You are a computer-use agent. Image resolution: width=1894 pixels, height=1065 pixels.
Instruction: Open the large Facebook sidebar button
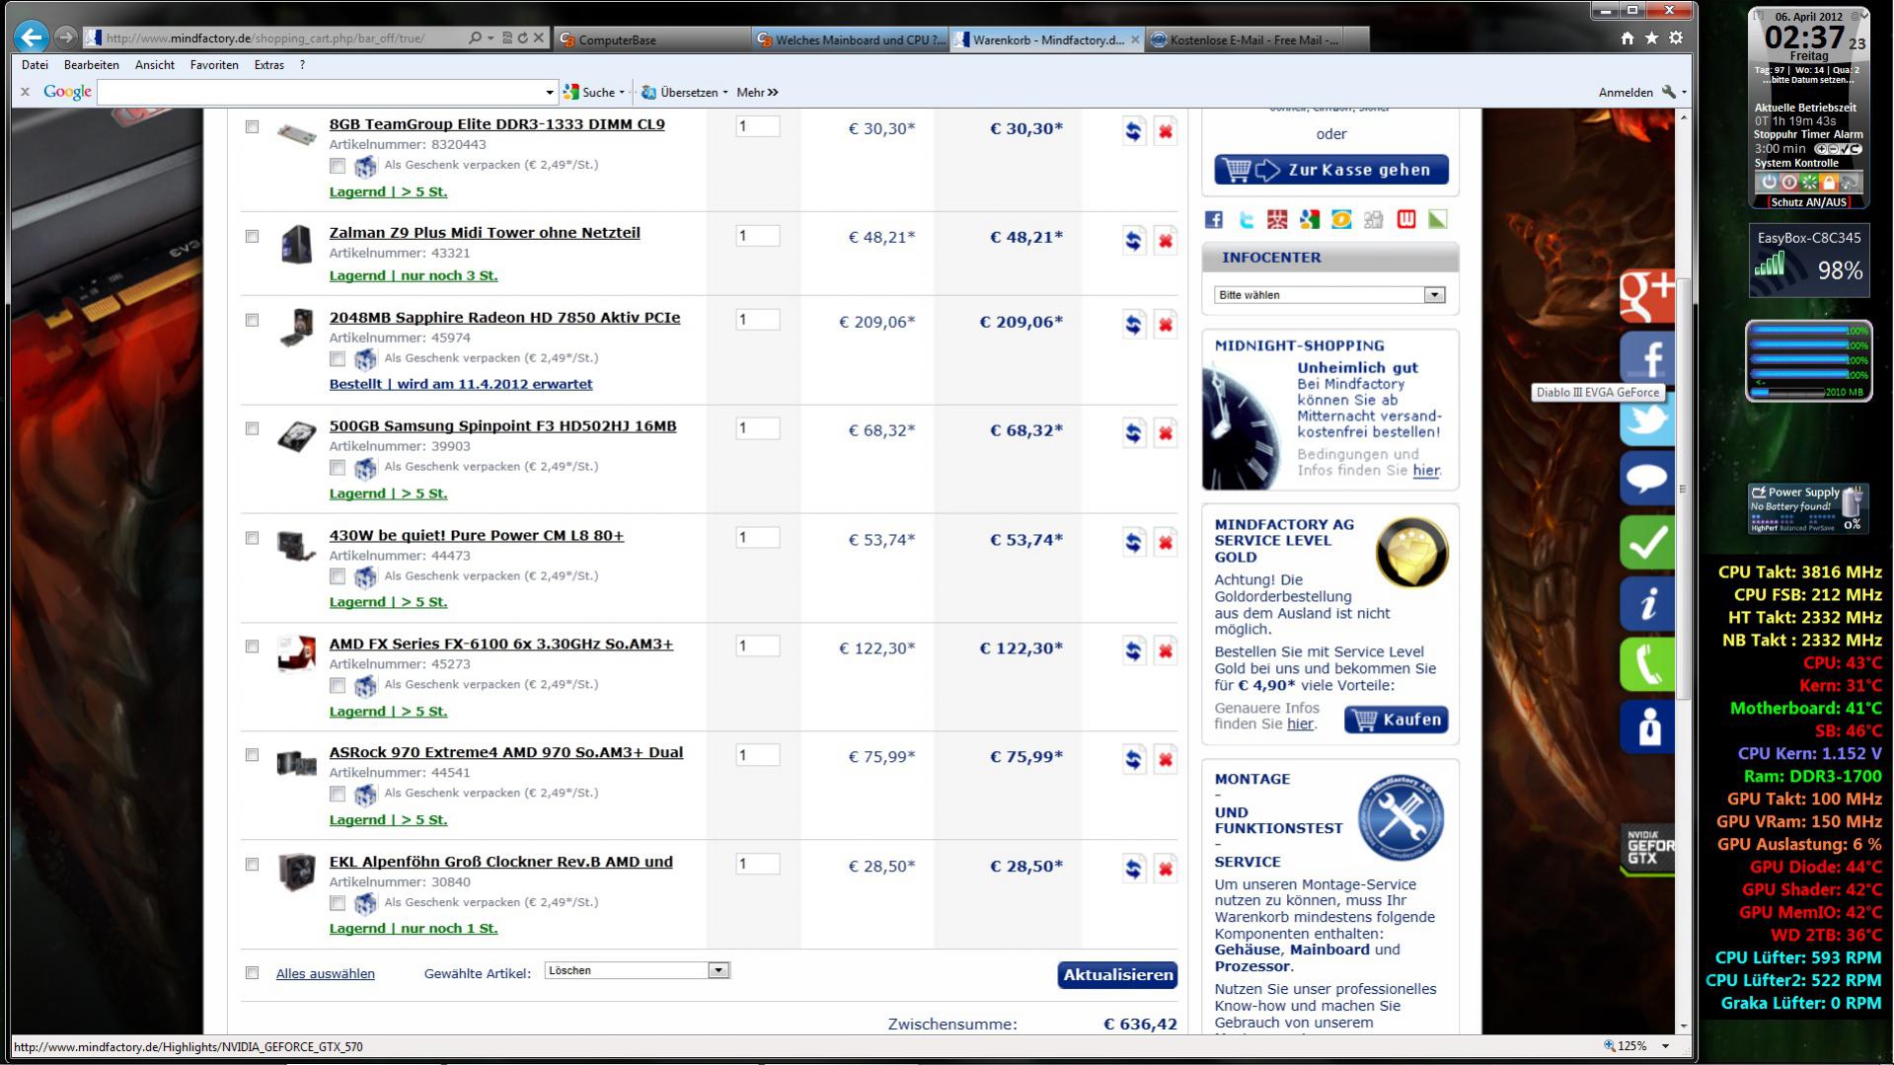[1646, 356]
